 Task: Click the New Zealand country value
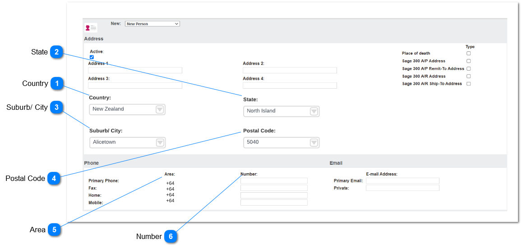pyautogui.click(x=108, y=109)
